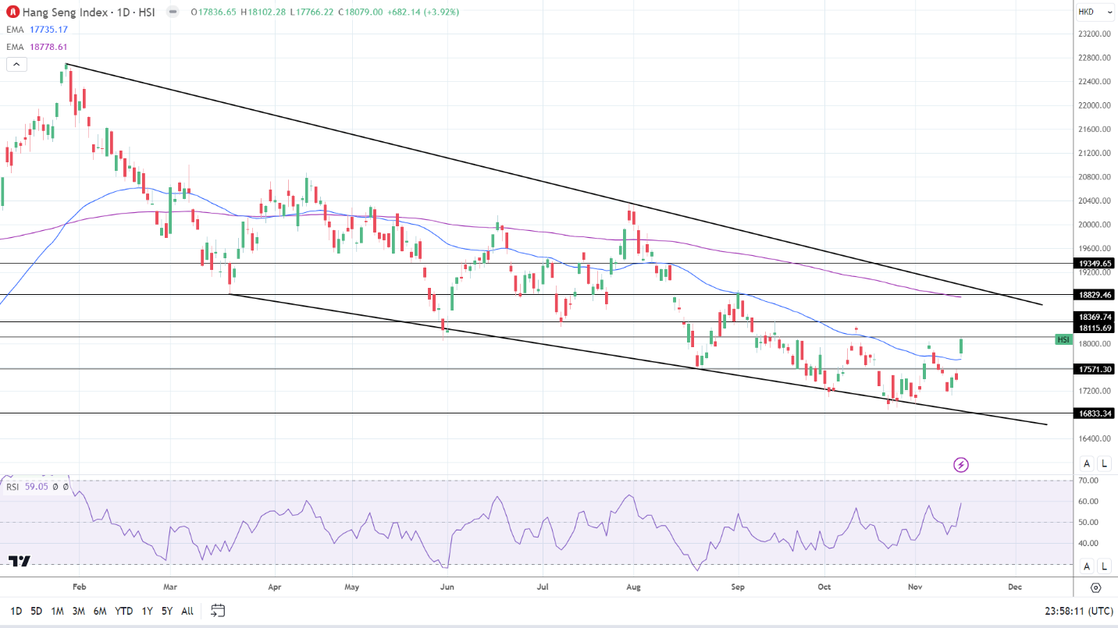
Task: Click the 18369.74 price label
Action: coord(1095,317)
